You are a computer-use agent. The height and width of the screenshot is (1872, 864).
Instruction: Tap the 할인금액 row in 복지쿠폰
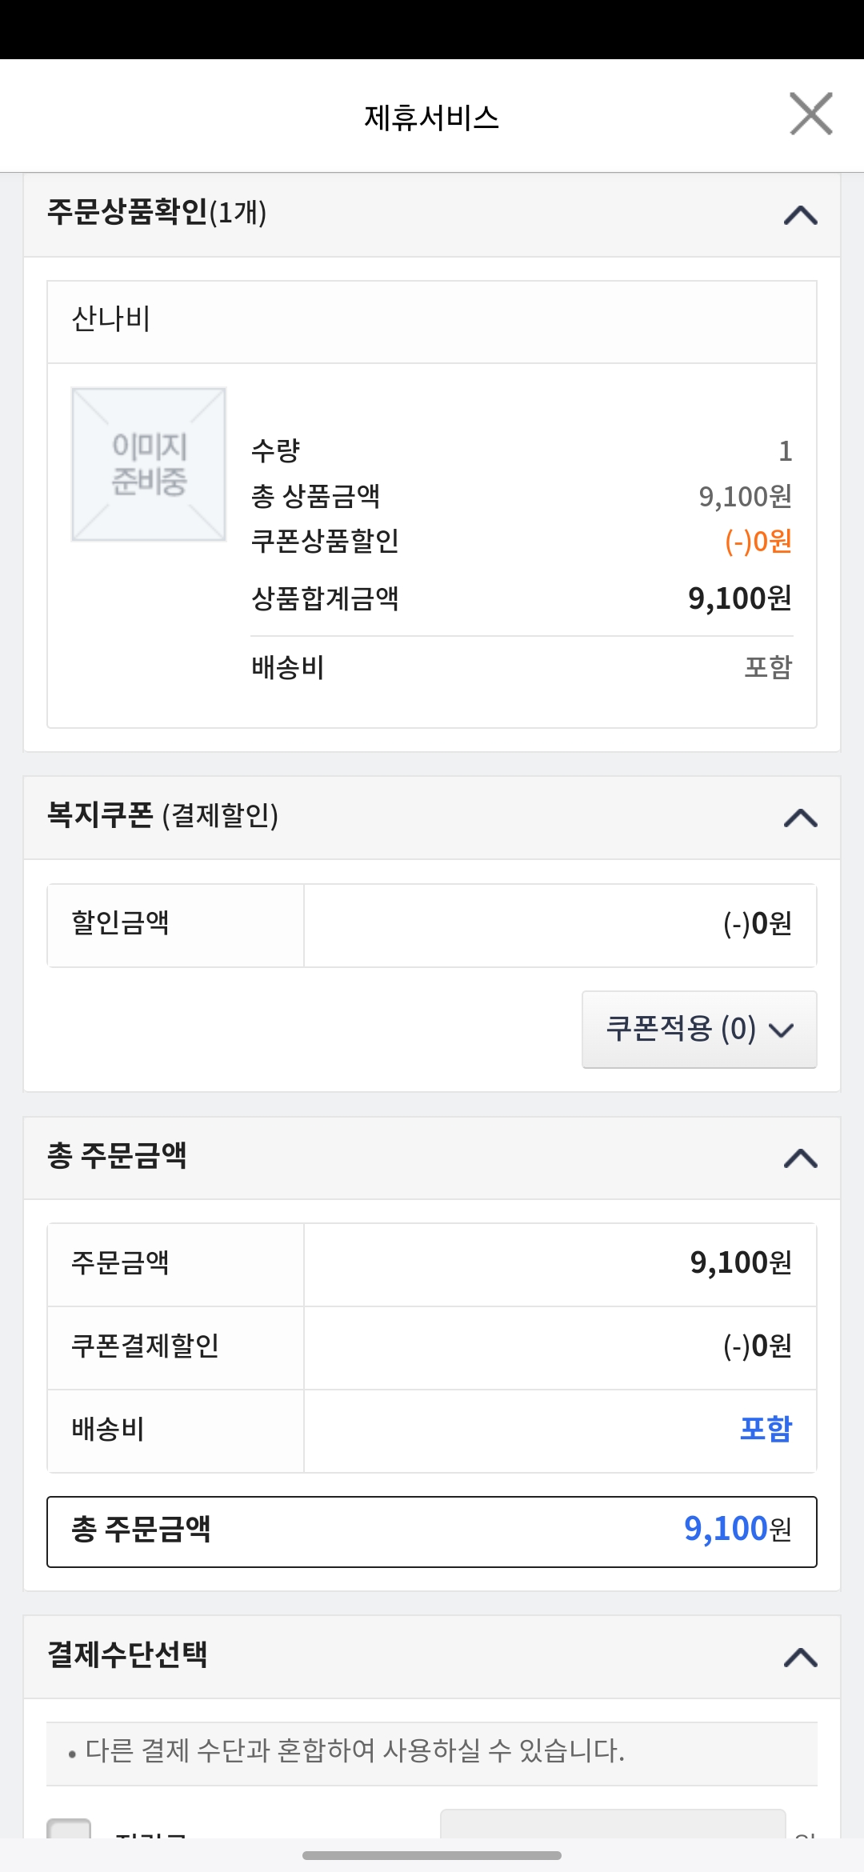click(432, 926)
